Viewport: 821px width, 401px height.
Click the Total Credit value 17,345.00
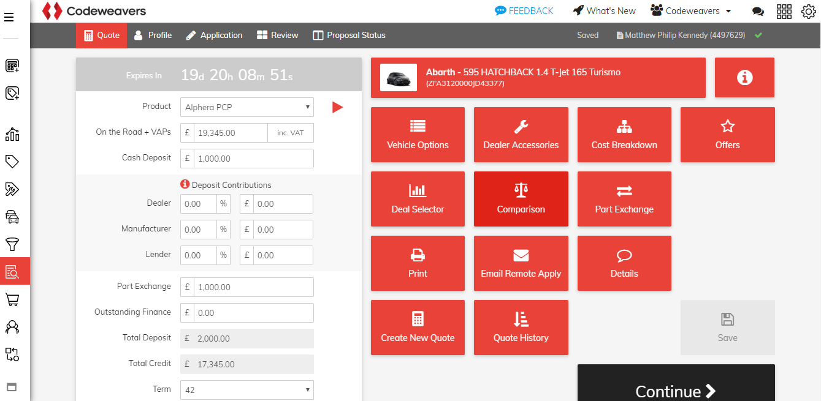pos(216,364)
